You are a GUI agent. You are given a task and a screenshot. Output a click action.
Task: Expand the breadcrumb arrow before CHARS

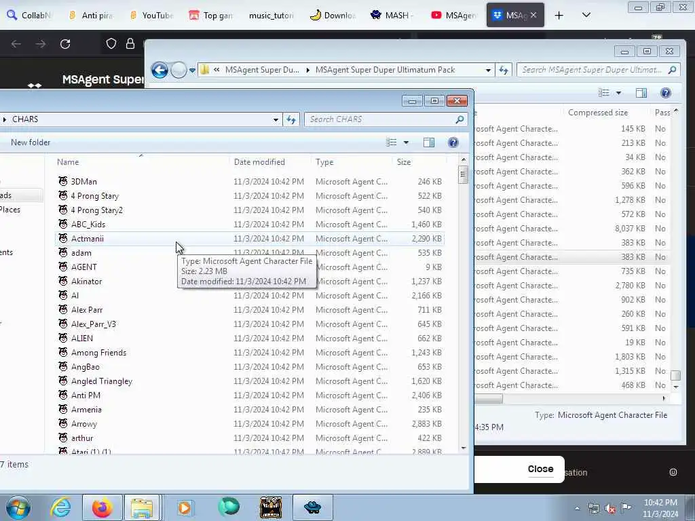5,119
